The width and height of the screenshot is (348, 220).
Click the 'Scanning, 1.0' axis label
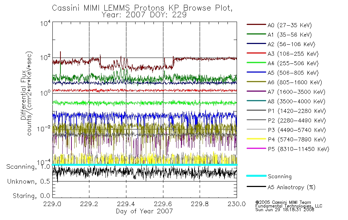[x=28, y=167]
